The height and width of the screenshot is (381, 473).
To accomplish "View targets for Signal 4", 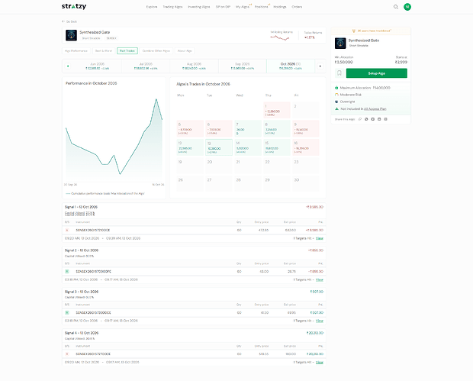I will [320, 362].
